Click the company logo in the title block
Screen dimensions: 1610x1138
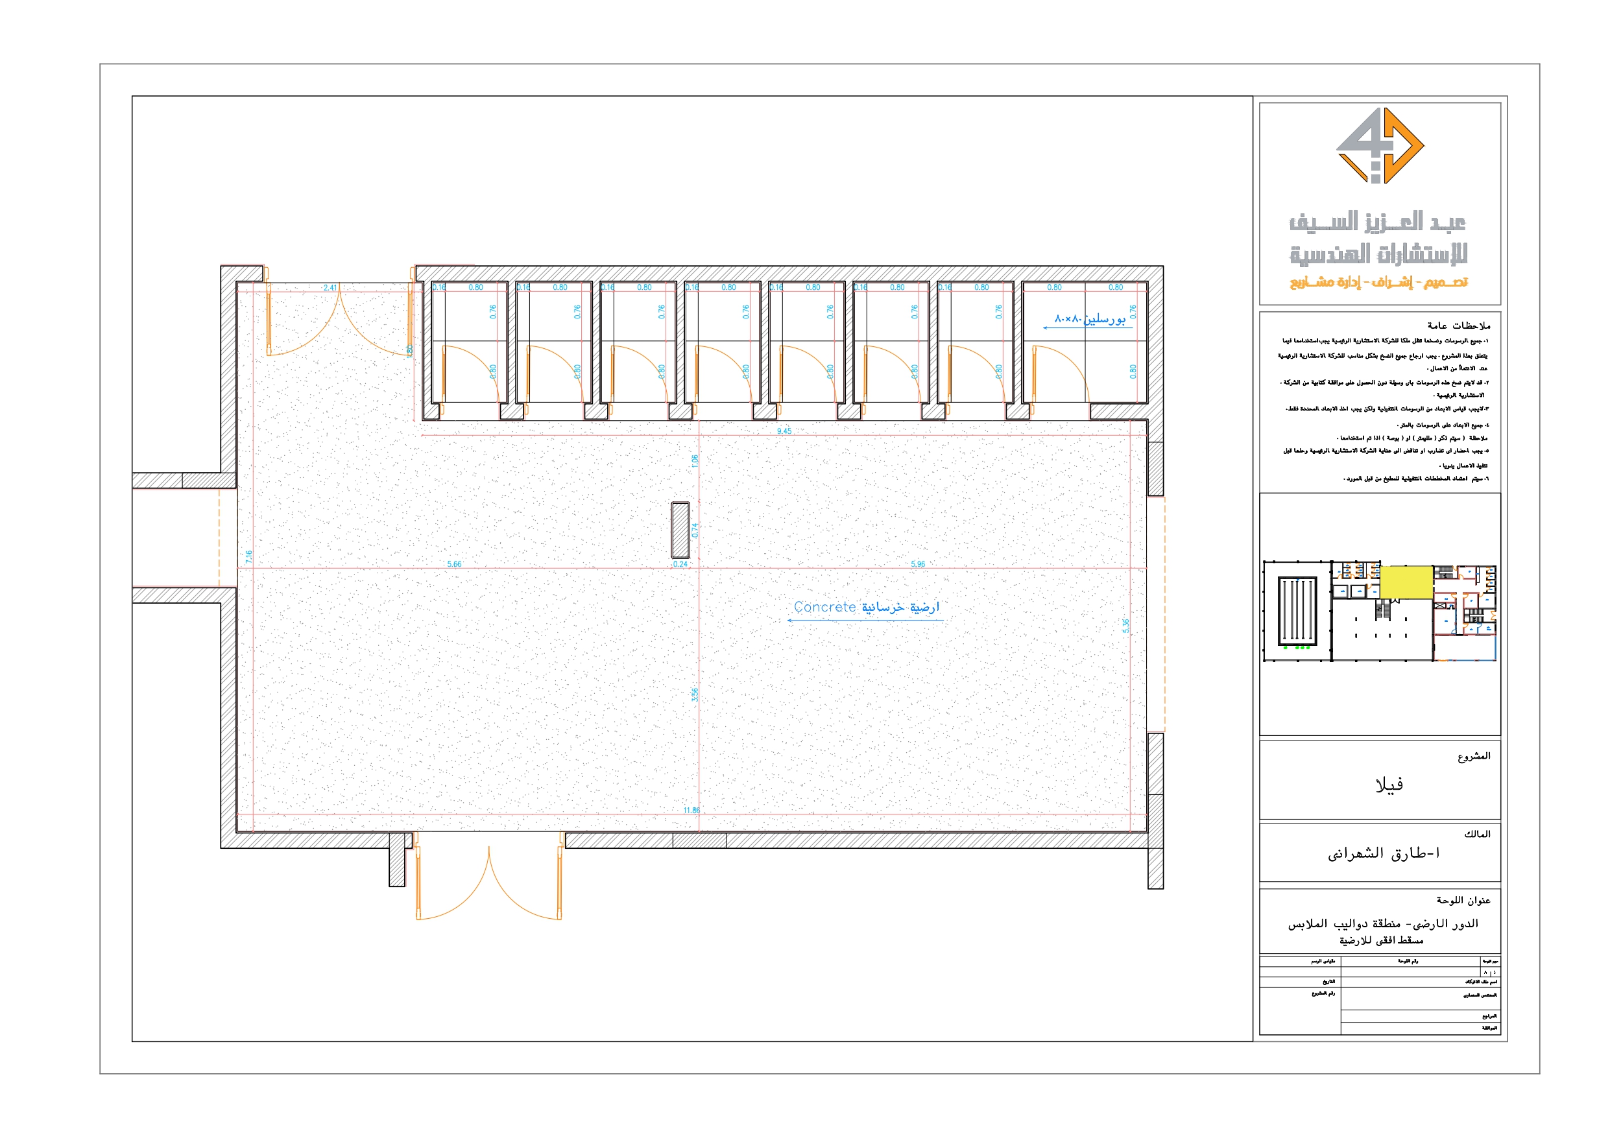(1379, 145)
